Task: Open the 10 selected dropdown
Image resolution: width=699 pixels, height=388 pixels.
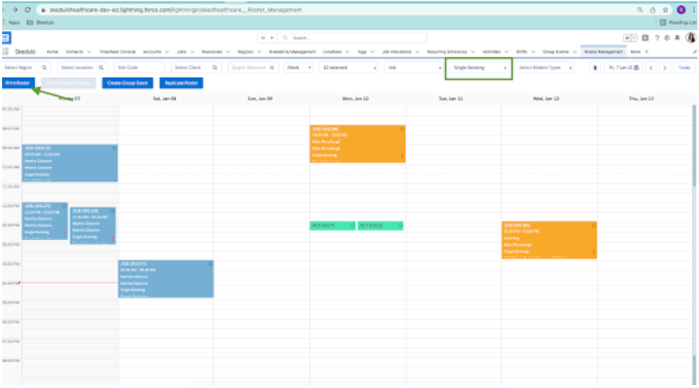Action: coord(349,67)
